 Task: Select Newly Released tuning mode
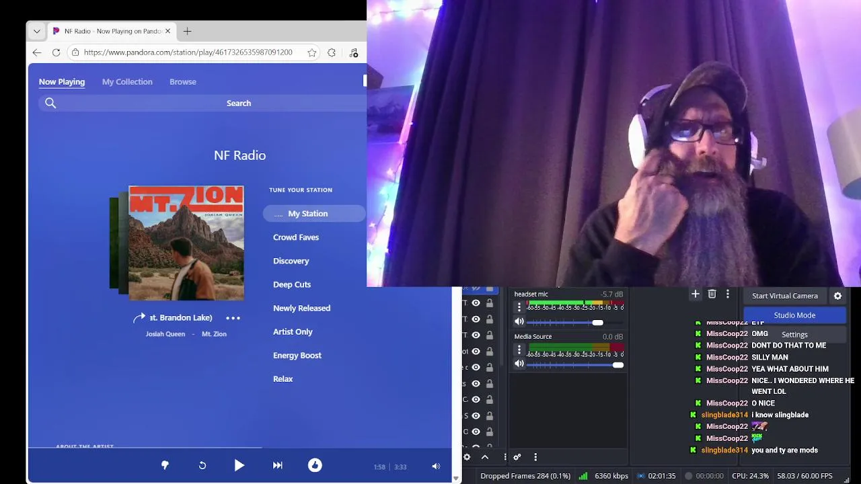coord(302,308)
